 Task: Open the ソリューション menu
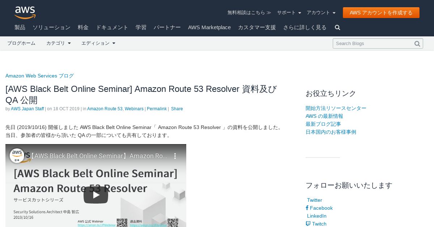(51, 27)
